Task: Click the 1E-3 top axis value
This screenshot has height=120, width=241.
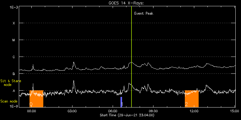Action: tap(13, 7)
